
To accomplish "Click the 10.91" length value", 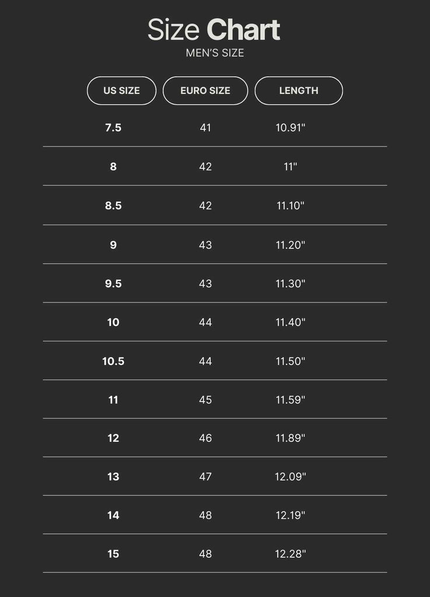I will click(x=291, y=128).
